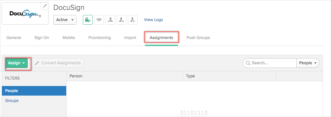Expand the green Assign dropdown button
Screen dimensions: 331x117
pos(16,63)
